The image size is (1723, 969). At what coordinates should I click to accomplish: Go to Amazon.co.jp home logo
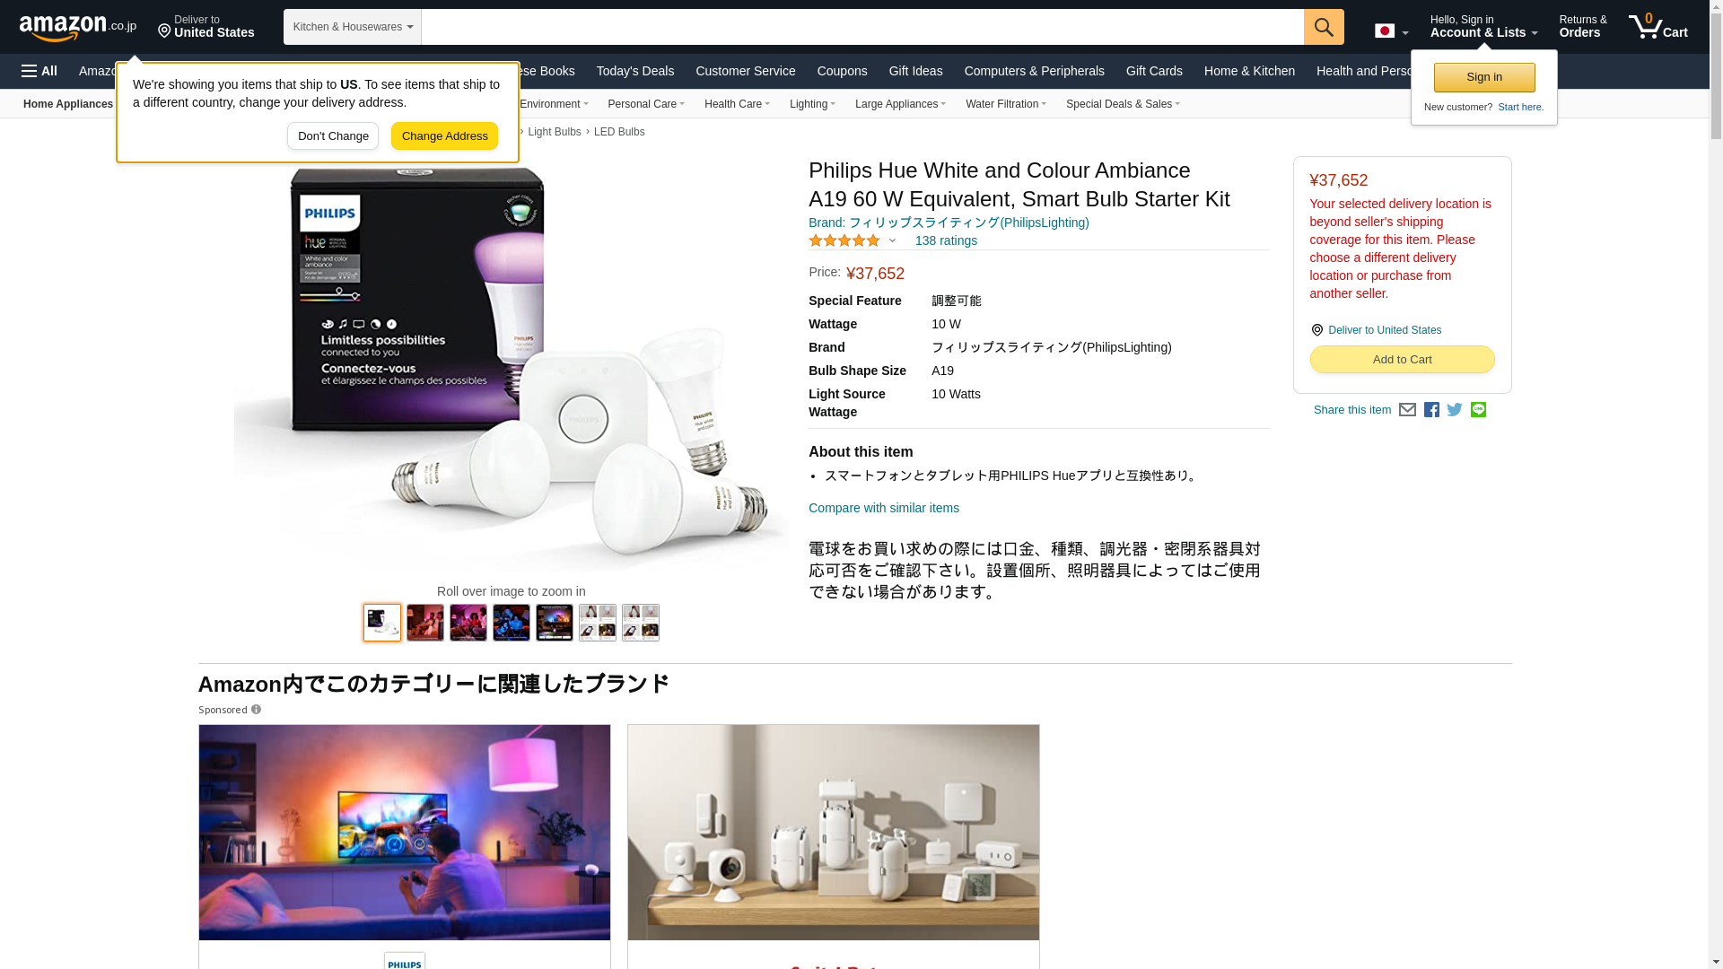click(78, 28)
